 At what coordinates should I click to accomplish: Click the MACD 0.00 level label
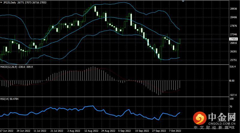(x=232, y=81)
